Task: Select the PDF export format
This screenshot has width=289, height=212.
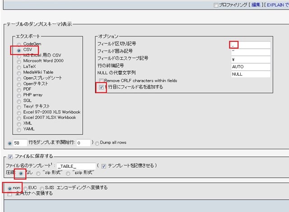Action: coord(19,89)
